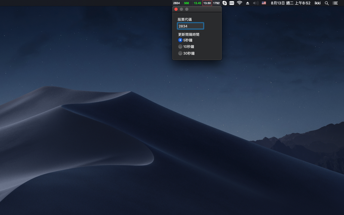
Task: Open the Notification Center list icon
Action: pos(335,3)
